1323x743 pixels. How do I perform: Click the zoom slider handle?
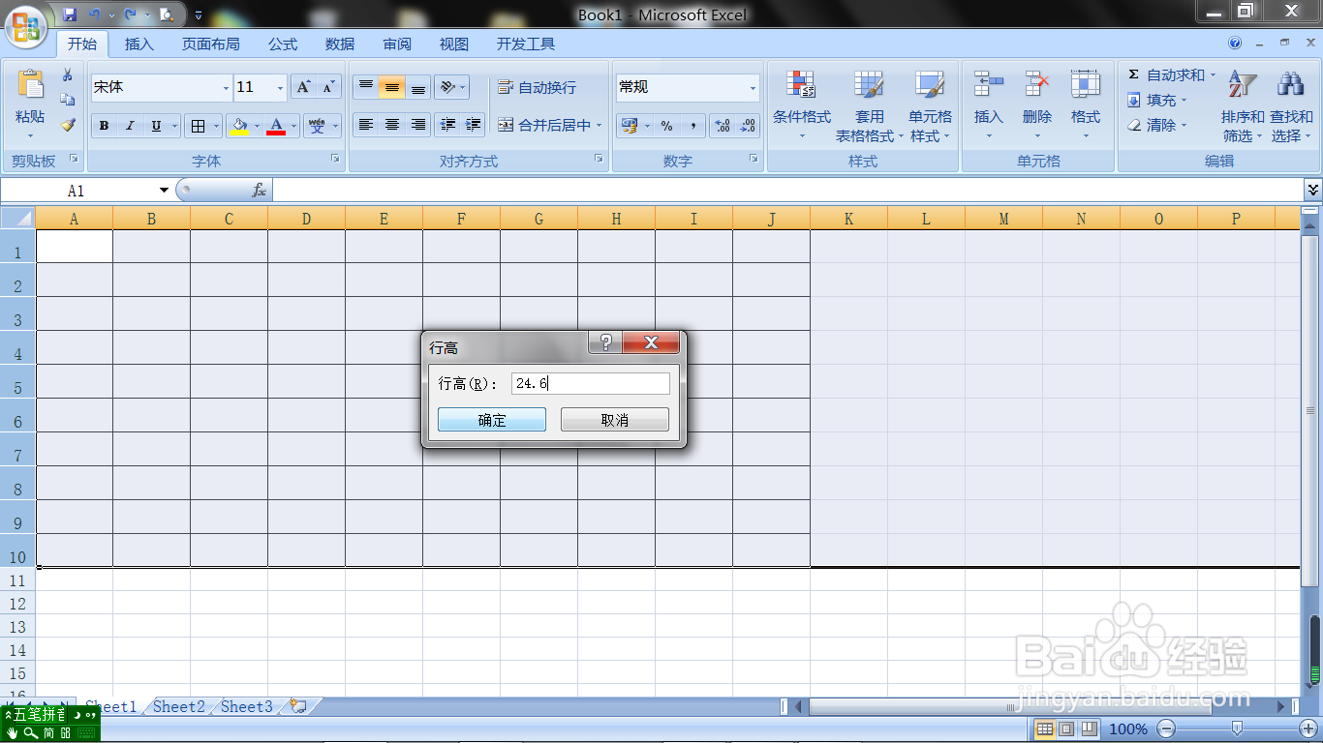pyautogui.click(x=1237, y=728)
